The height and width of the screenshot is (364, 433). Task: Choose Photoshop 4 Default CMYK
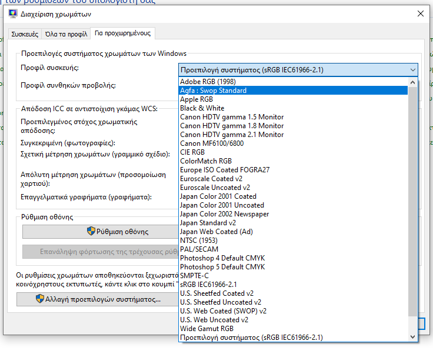pyautogui.click(x=294, y=258)
